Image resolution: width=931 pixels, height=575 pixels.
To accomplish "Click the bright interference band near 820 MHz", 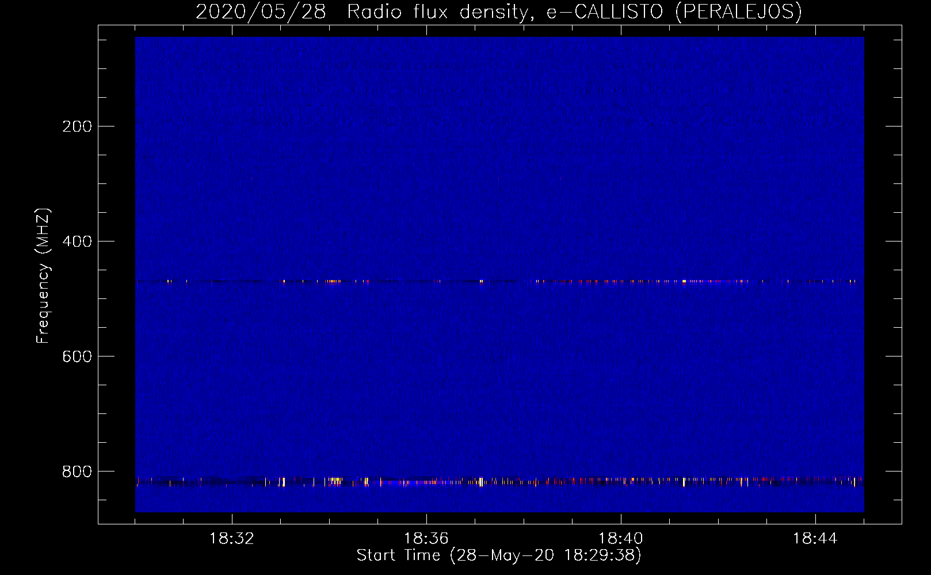I will (x=499, y=481).
